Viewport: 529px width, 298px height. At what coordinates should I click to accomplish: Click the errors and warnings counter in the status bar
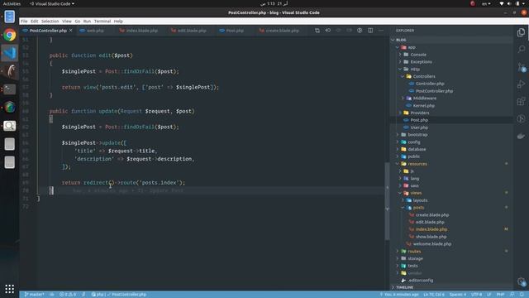click(68, 295)
